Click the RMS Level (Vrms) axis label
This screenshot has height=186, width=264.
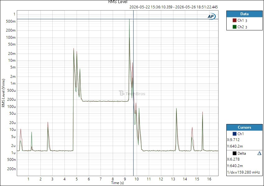(3, 93)
